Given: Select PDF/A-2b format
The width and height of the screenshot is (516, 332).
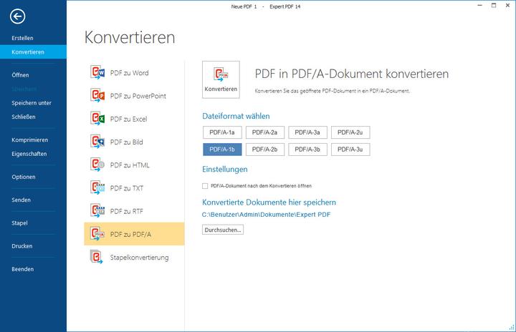Looking at the screenshot, I should (265, 150).
